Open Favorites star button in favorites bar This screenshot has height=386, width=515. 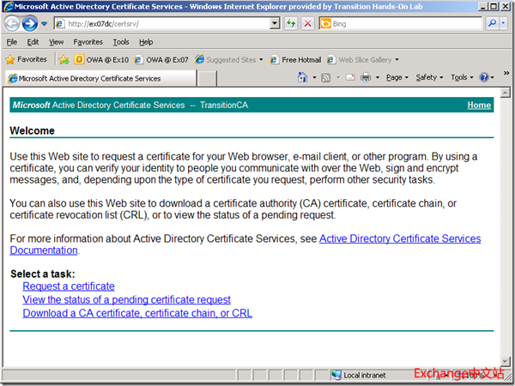(x=27, y=60)
